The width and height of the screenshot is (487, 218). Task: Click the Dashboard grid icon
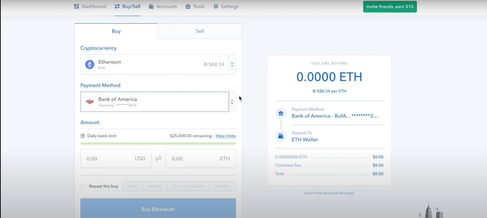click(x=76, y=6)
